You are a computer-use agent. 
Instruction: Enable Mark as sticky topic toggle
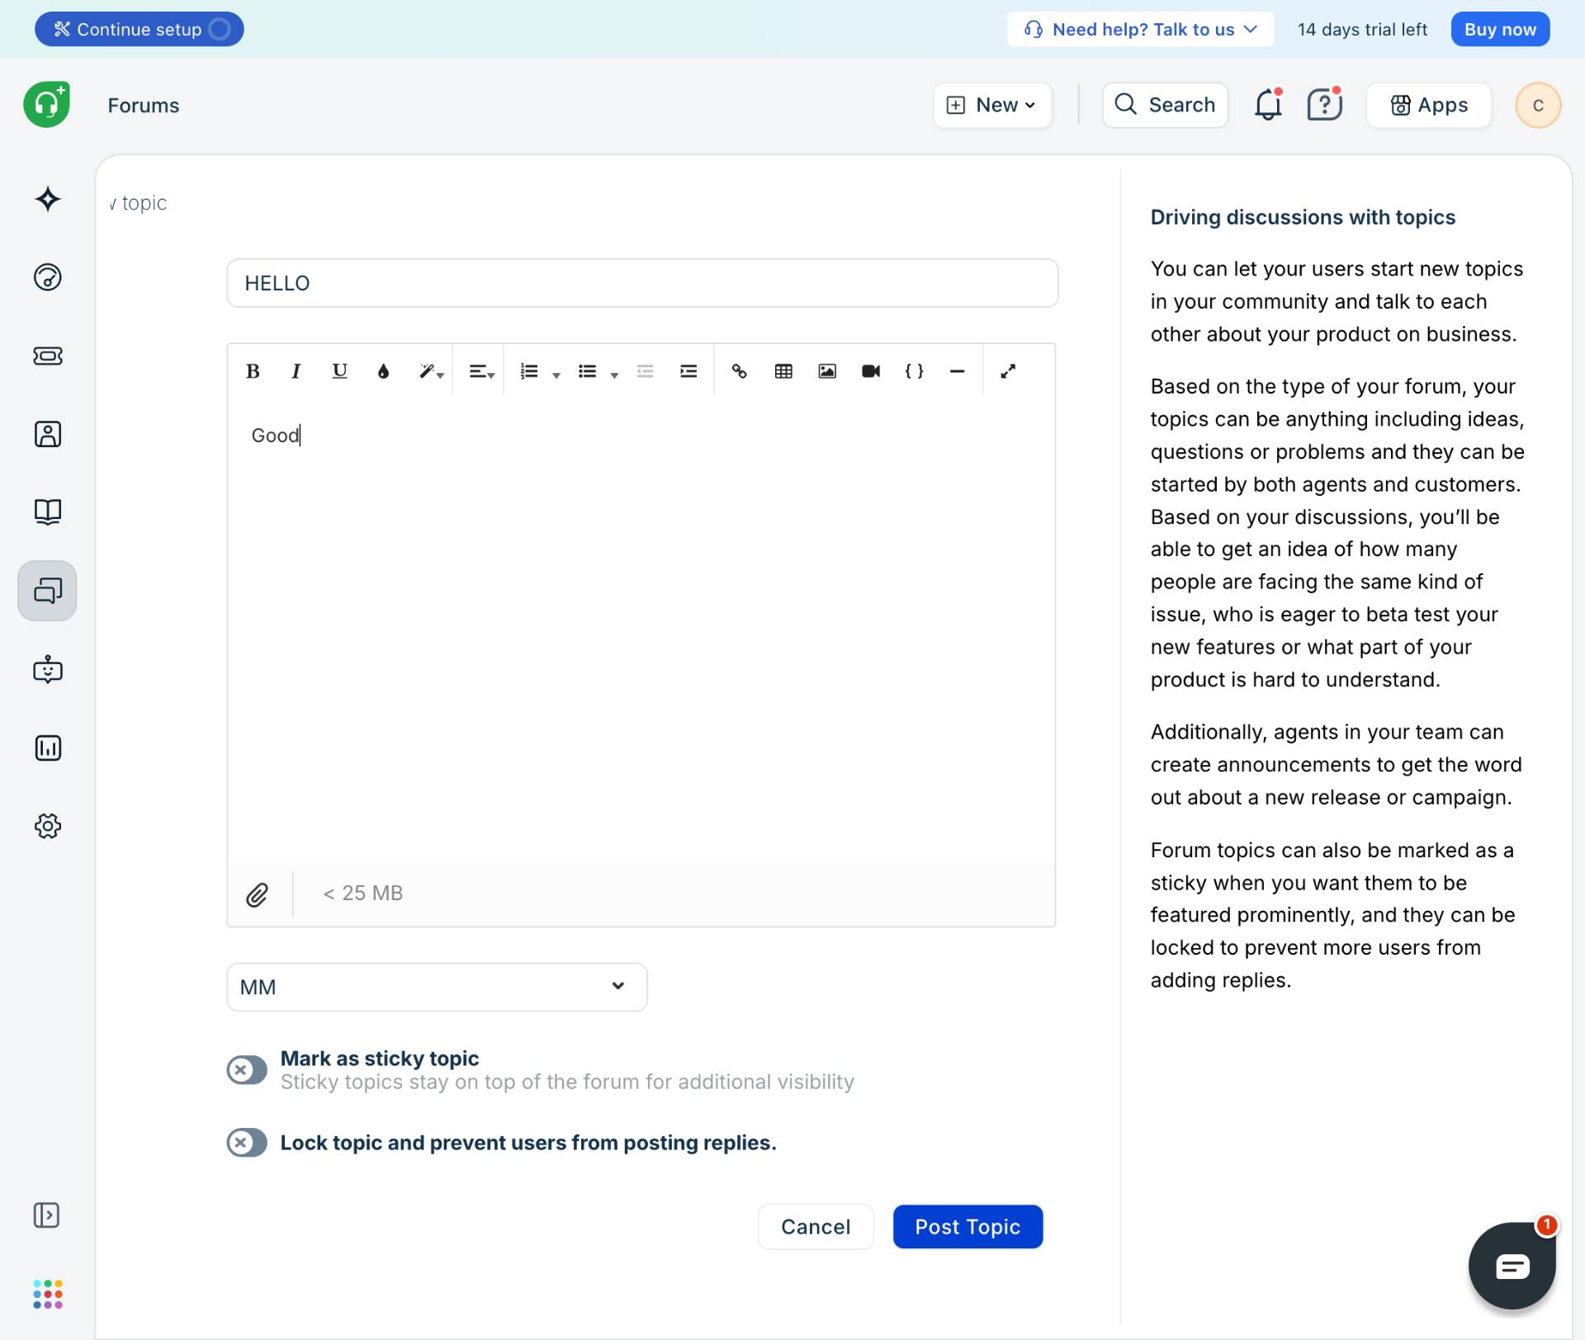click(247, 1070)
